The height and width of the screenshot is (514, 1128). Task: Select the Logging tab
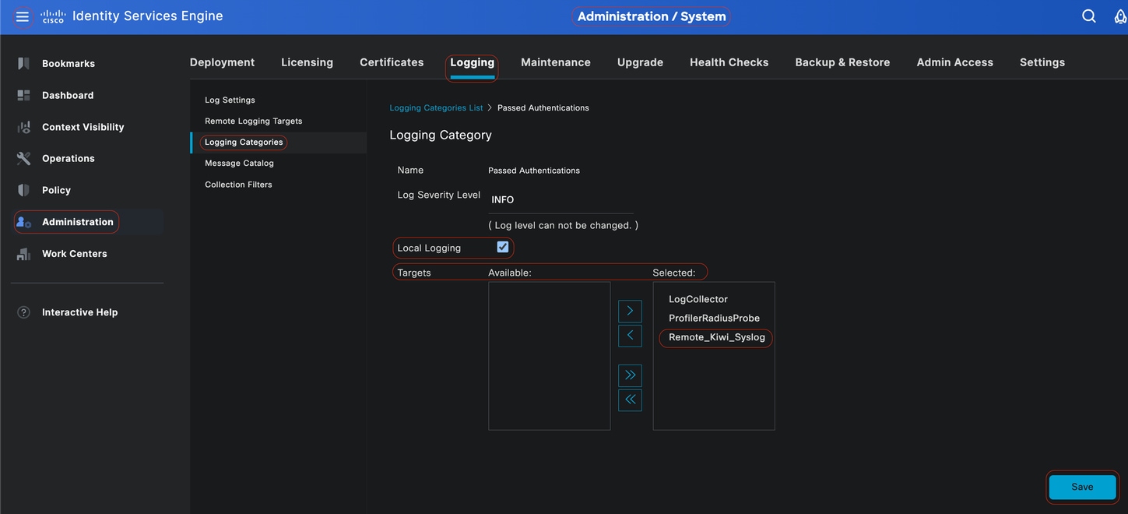472,62
